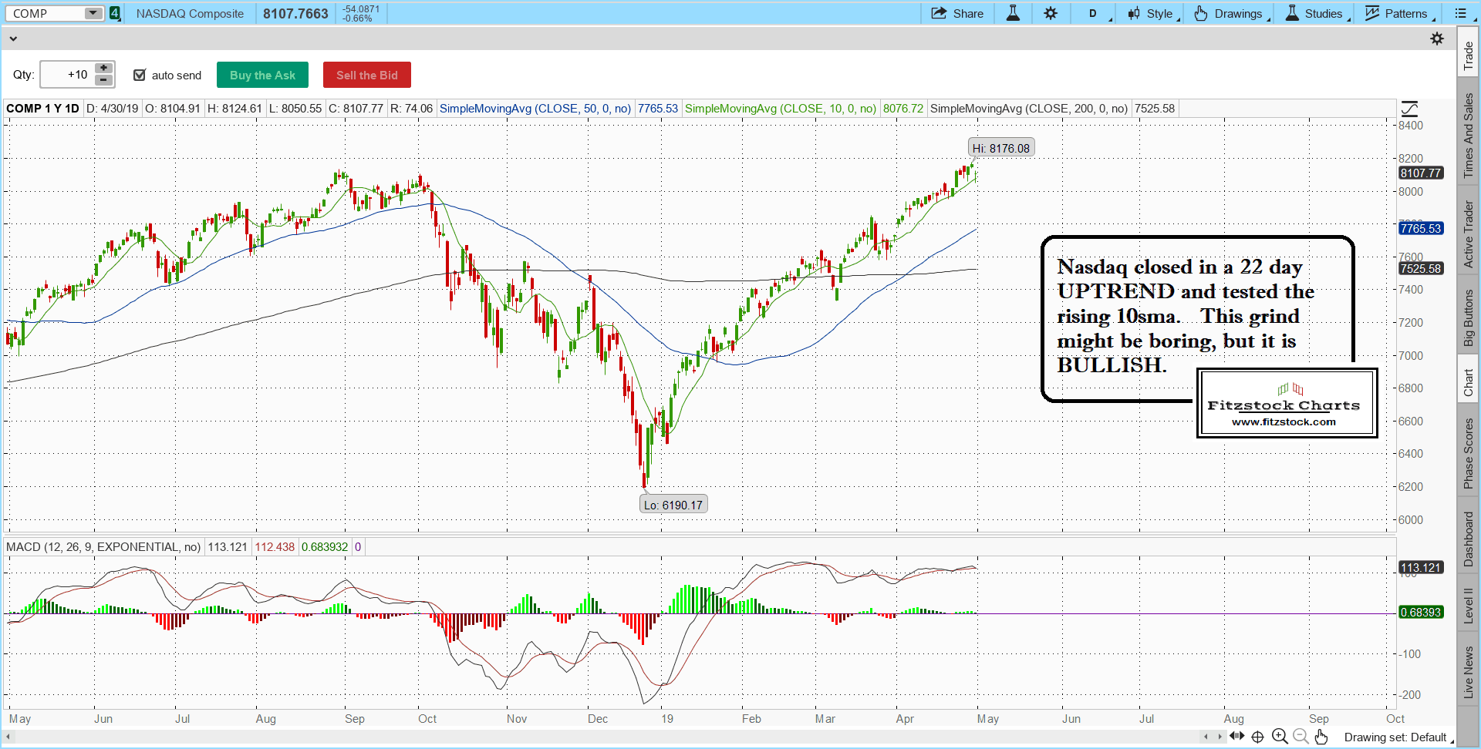
Task: Open the Studies menu
Action: point(1316,13)
